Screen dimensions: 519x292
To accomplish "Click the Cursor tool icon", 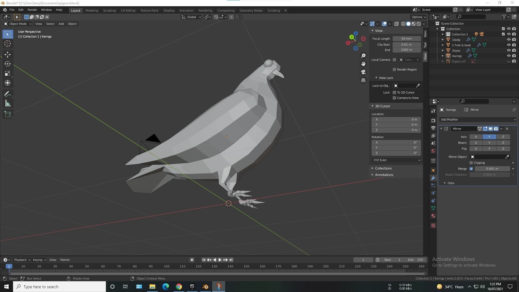I will click(8, 44).
